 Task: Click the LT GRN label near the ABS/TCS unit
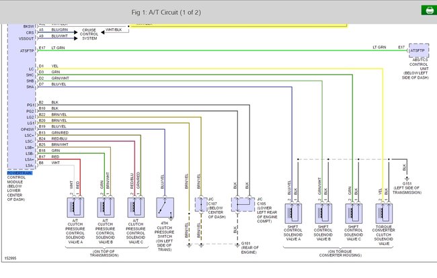click(x=380, y=47)
